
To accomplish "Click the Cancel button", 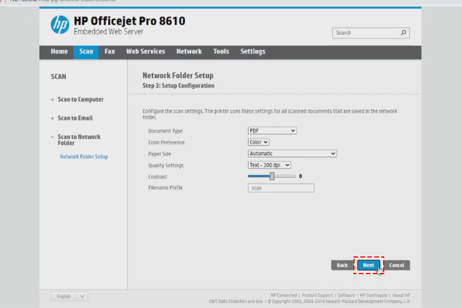I will coord(397,265).
